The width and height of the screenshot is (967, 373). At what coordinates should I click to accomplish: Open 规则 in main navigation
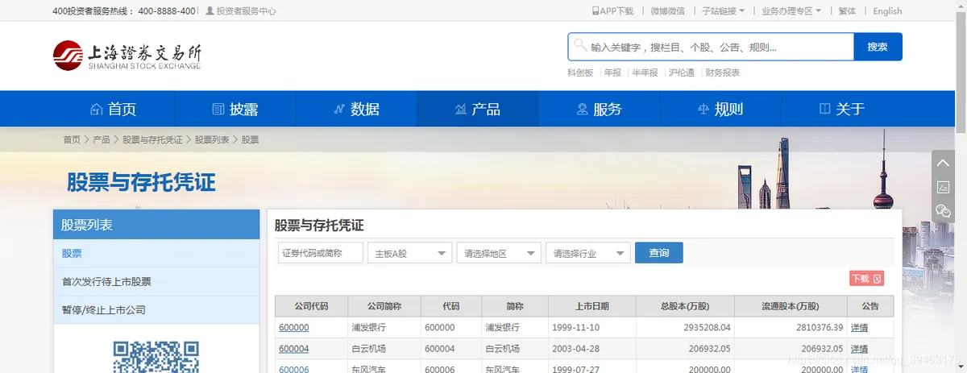point(720,109)
